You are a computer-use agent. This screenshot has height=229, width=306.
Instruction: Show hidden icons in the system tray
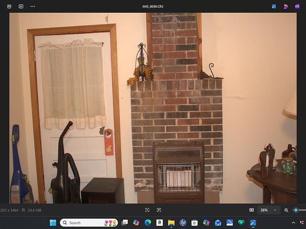click(293, 223)
